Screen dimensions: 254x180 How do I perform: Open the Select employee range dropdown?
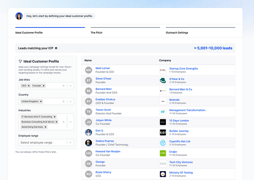[46, 142]
